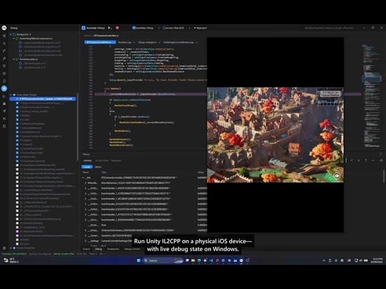Open the explorer tree icon in the sidebar
The width and height of the screenshot is (386, 289).
[4, 36]
